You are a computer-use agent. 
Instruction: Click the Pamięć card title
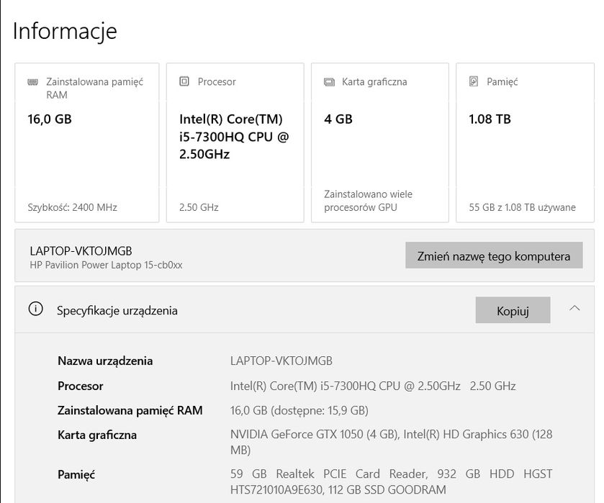tap(502, 81)
